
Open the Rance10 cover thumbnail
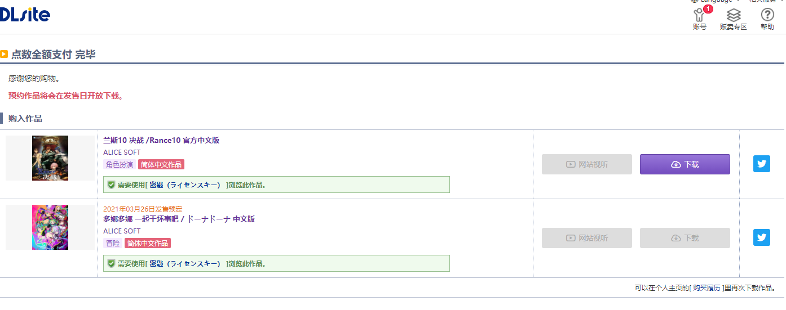tap(50, 158)
